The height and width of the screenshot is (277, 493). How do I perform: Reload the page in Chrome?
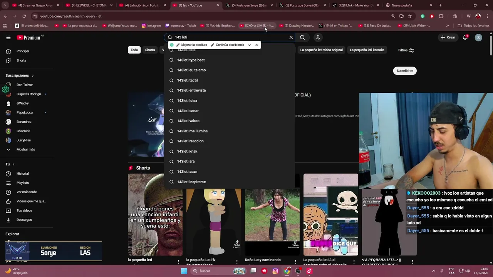pos(24,16)
